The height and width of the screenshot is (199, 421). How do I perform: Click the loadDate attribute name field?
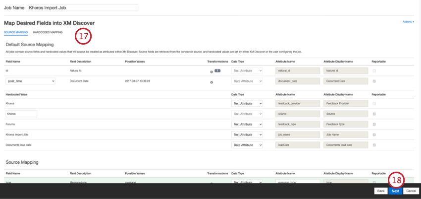point(298,145)
